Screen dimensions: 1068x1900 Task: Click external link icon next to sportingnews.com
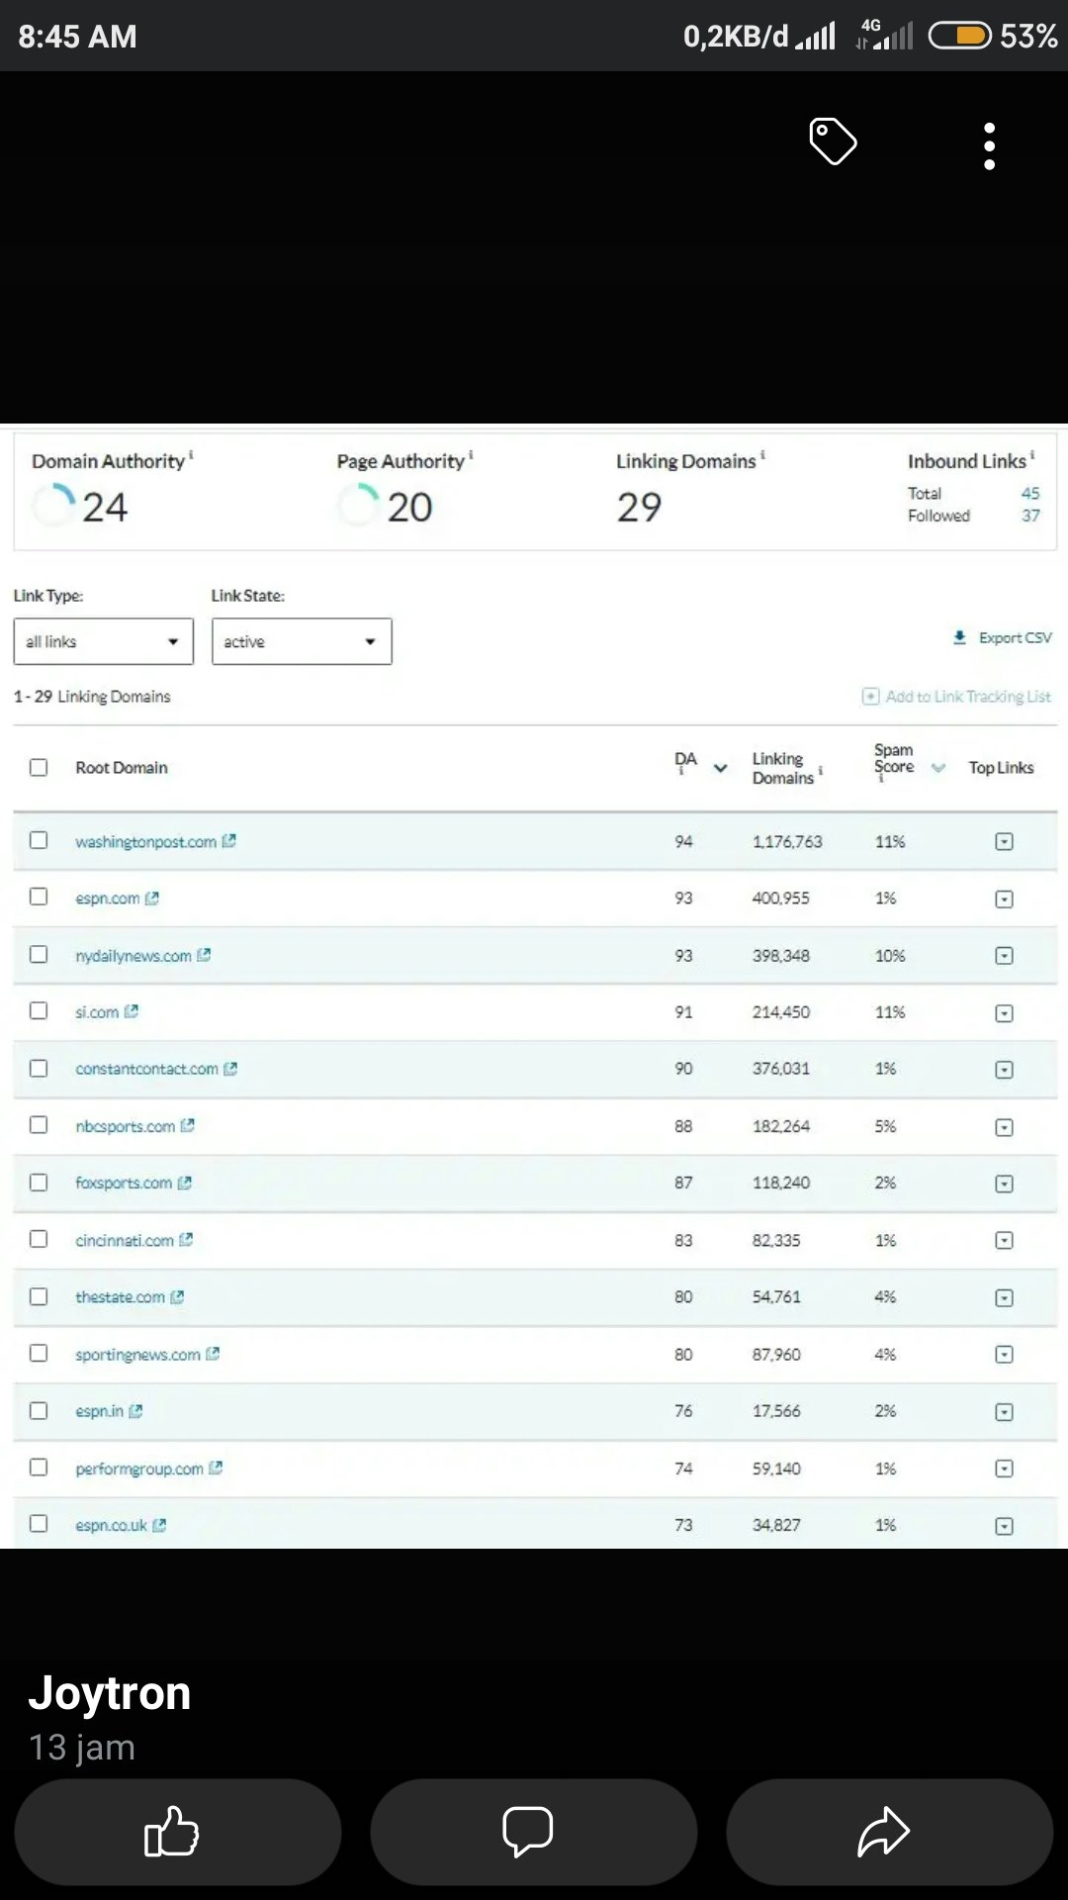point(213,1354)
